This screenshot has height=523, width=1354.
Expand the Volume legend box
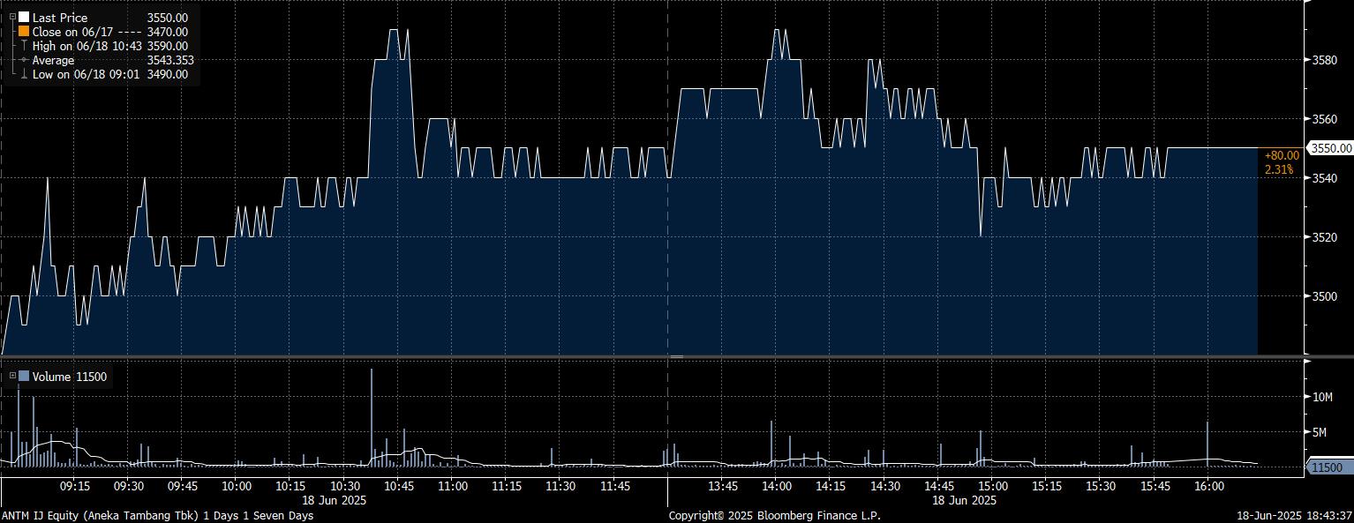(x=12, y=377)
